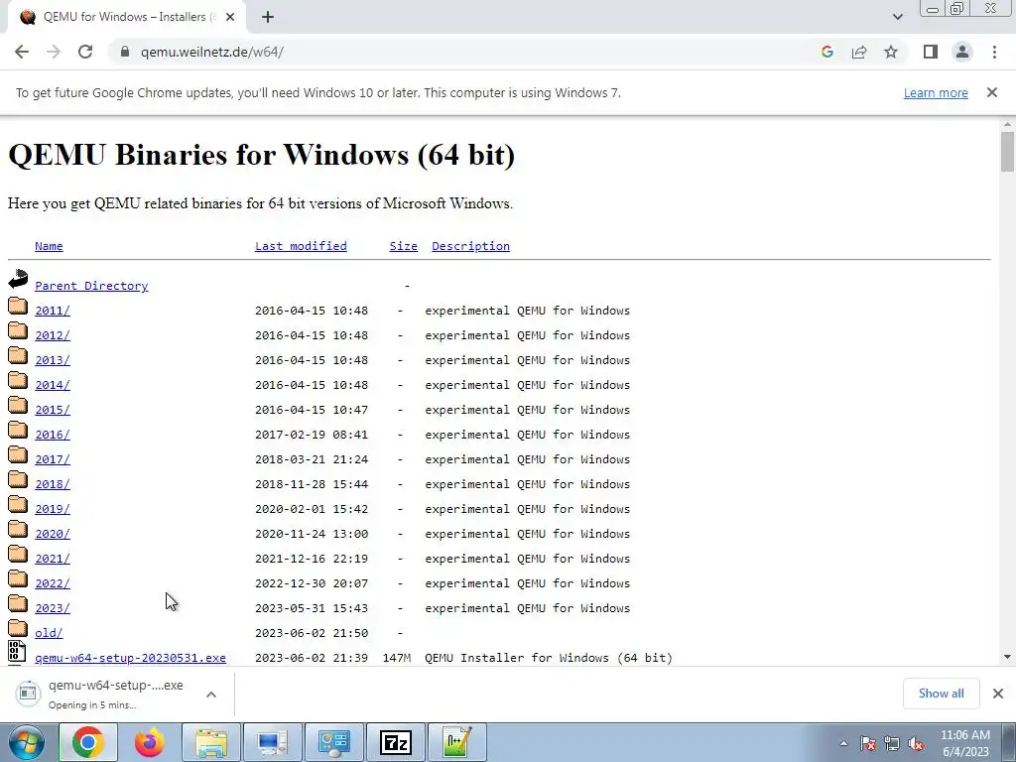The width and height of the screenshot is (1016, 762).
Task: Expand download item options chevron
Action: (211, 694)
